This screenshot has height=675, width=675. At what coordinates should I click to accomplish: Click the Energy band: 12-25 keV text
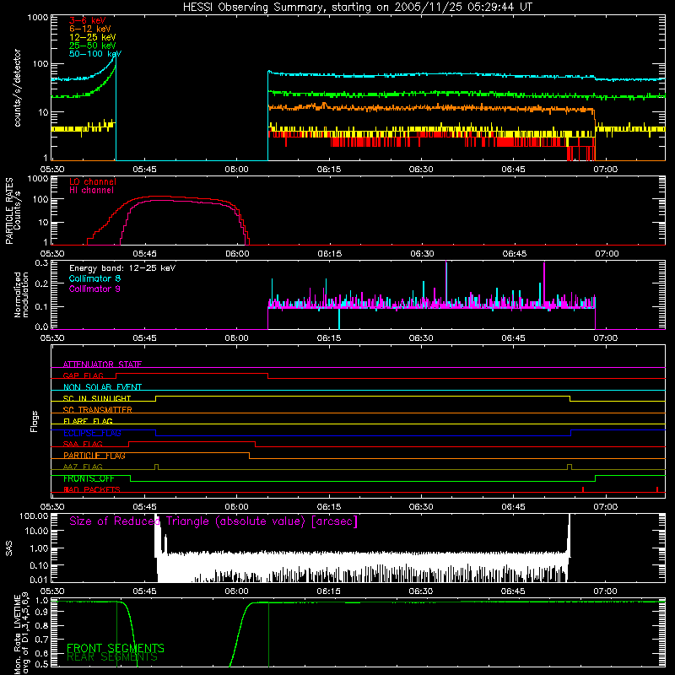(122, 268)
